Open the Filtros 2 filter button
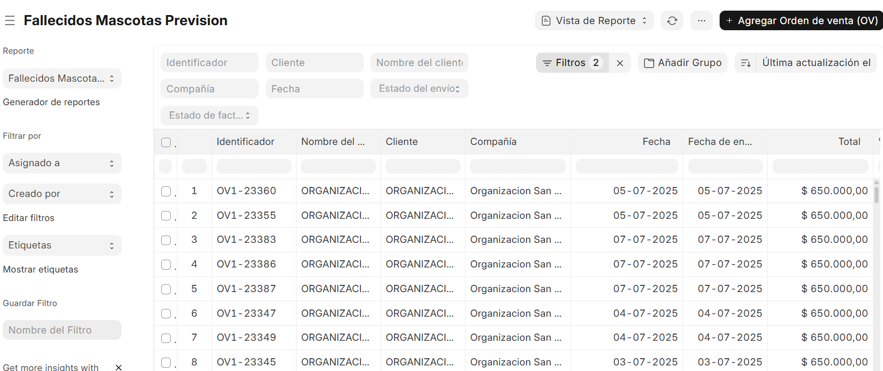This screenshot has height=371, width=883. [x=572, y=63]
